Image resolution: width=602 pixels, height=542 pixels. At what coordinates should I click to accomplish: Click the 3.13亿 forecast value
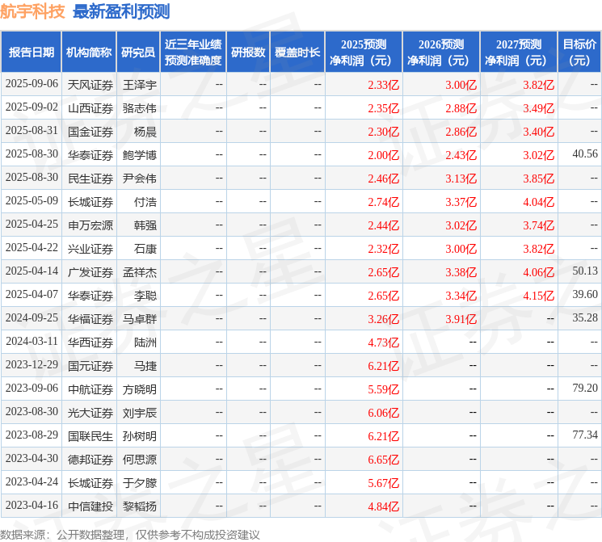pos(461,179)
